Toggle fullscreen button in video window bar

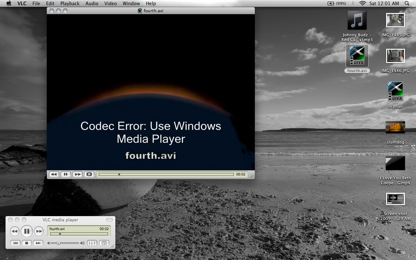click(x=89, y=174)
